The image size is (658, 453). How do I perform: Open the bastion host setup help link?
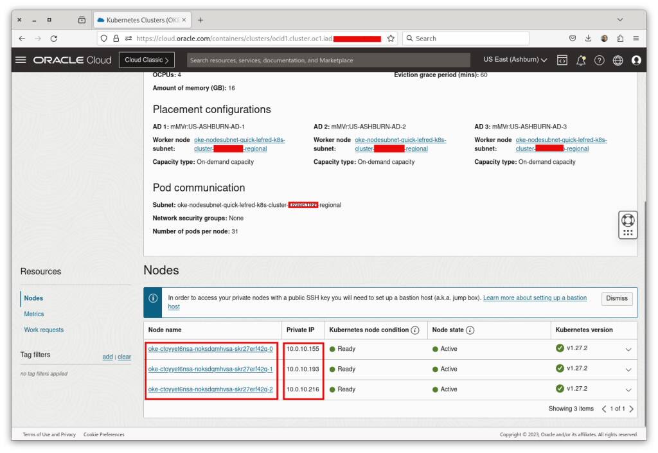tap(535, 298)
